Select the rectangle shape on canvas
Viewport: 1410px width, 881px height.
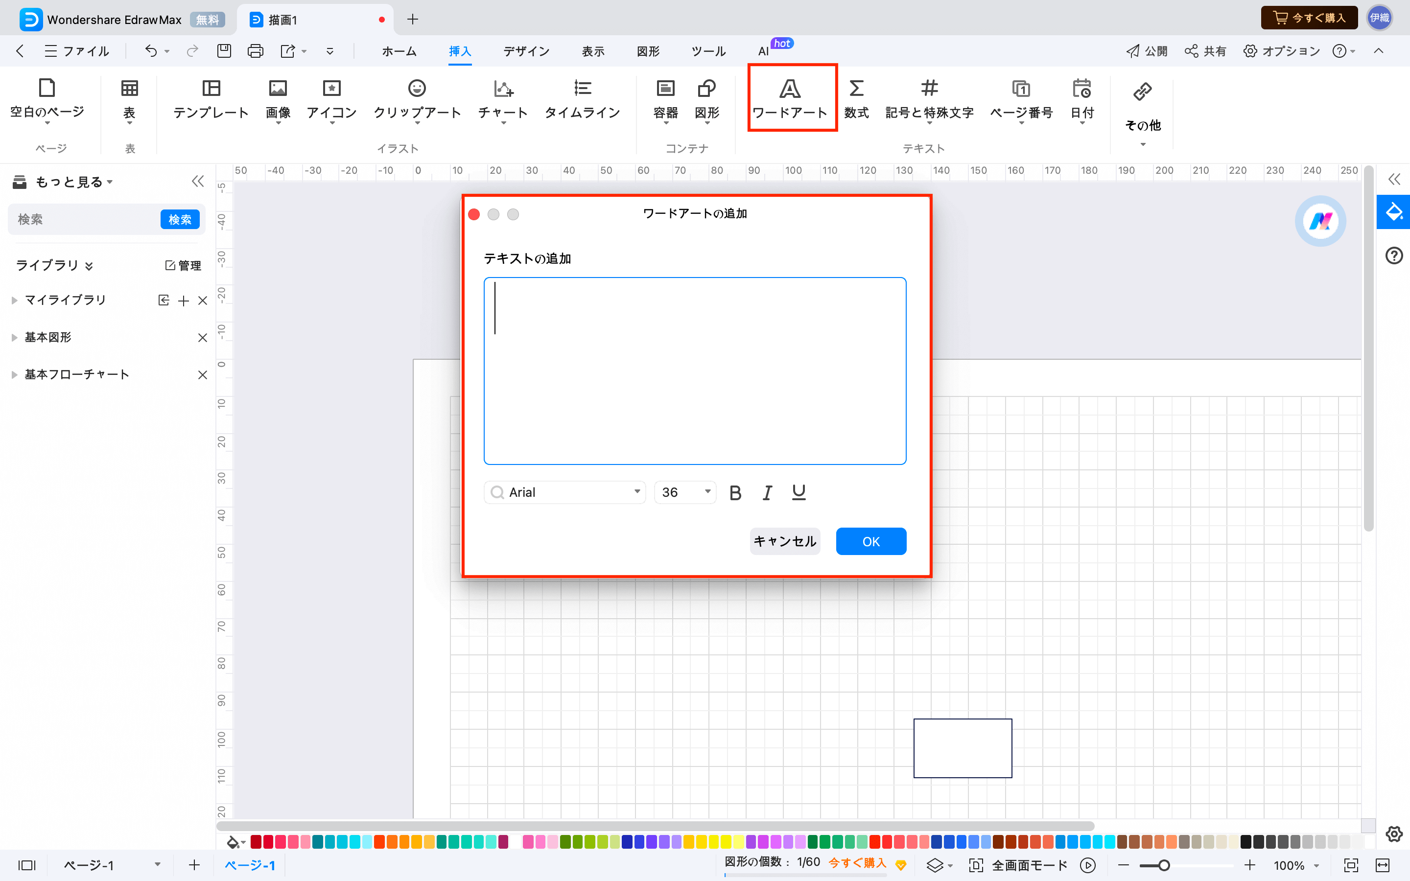pyautogui.click(x=963, y=748)
